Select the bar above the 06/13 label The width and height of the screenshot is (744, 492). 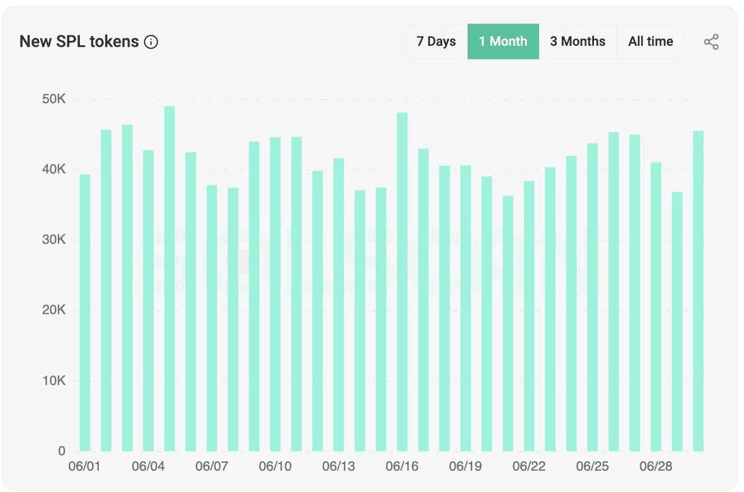point(339,305)
